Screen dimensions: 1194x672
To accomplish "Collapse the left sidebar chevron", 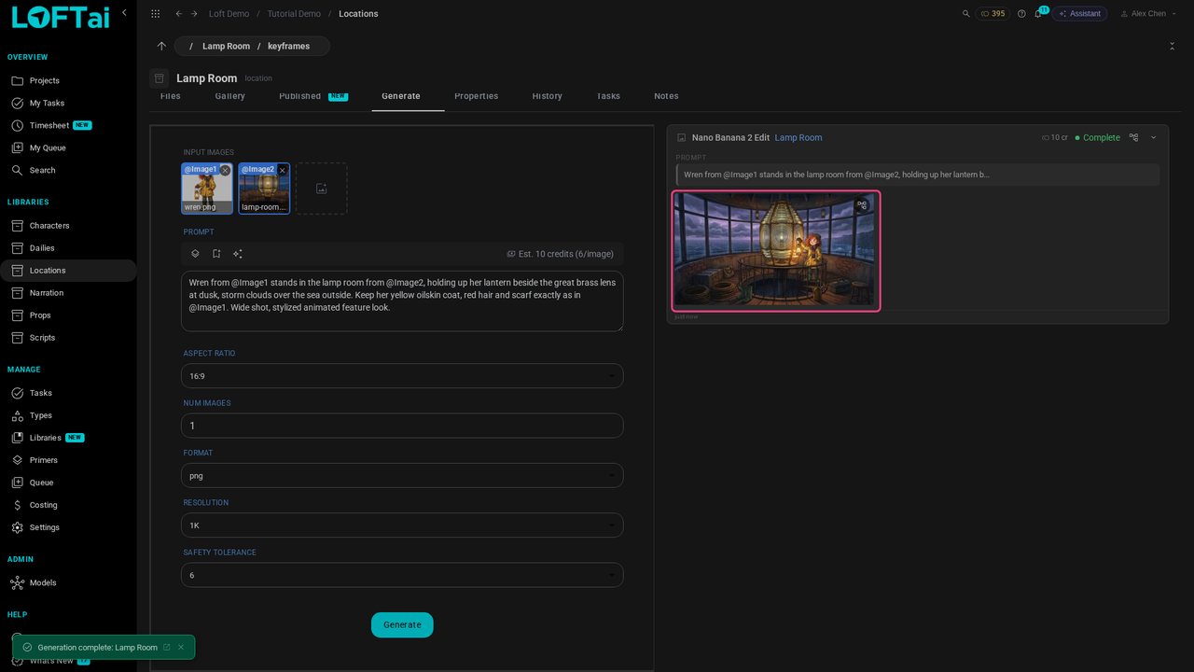I will [124, 13].
